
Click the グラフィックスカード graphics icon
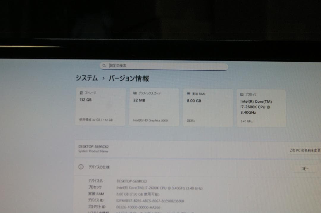[x=135, y=93]
